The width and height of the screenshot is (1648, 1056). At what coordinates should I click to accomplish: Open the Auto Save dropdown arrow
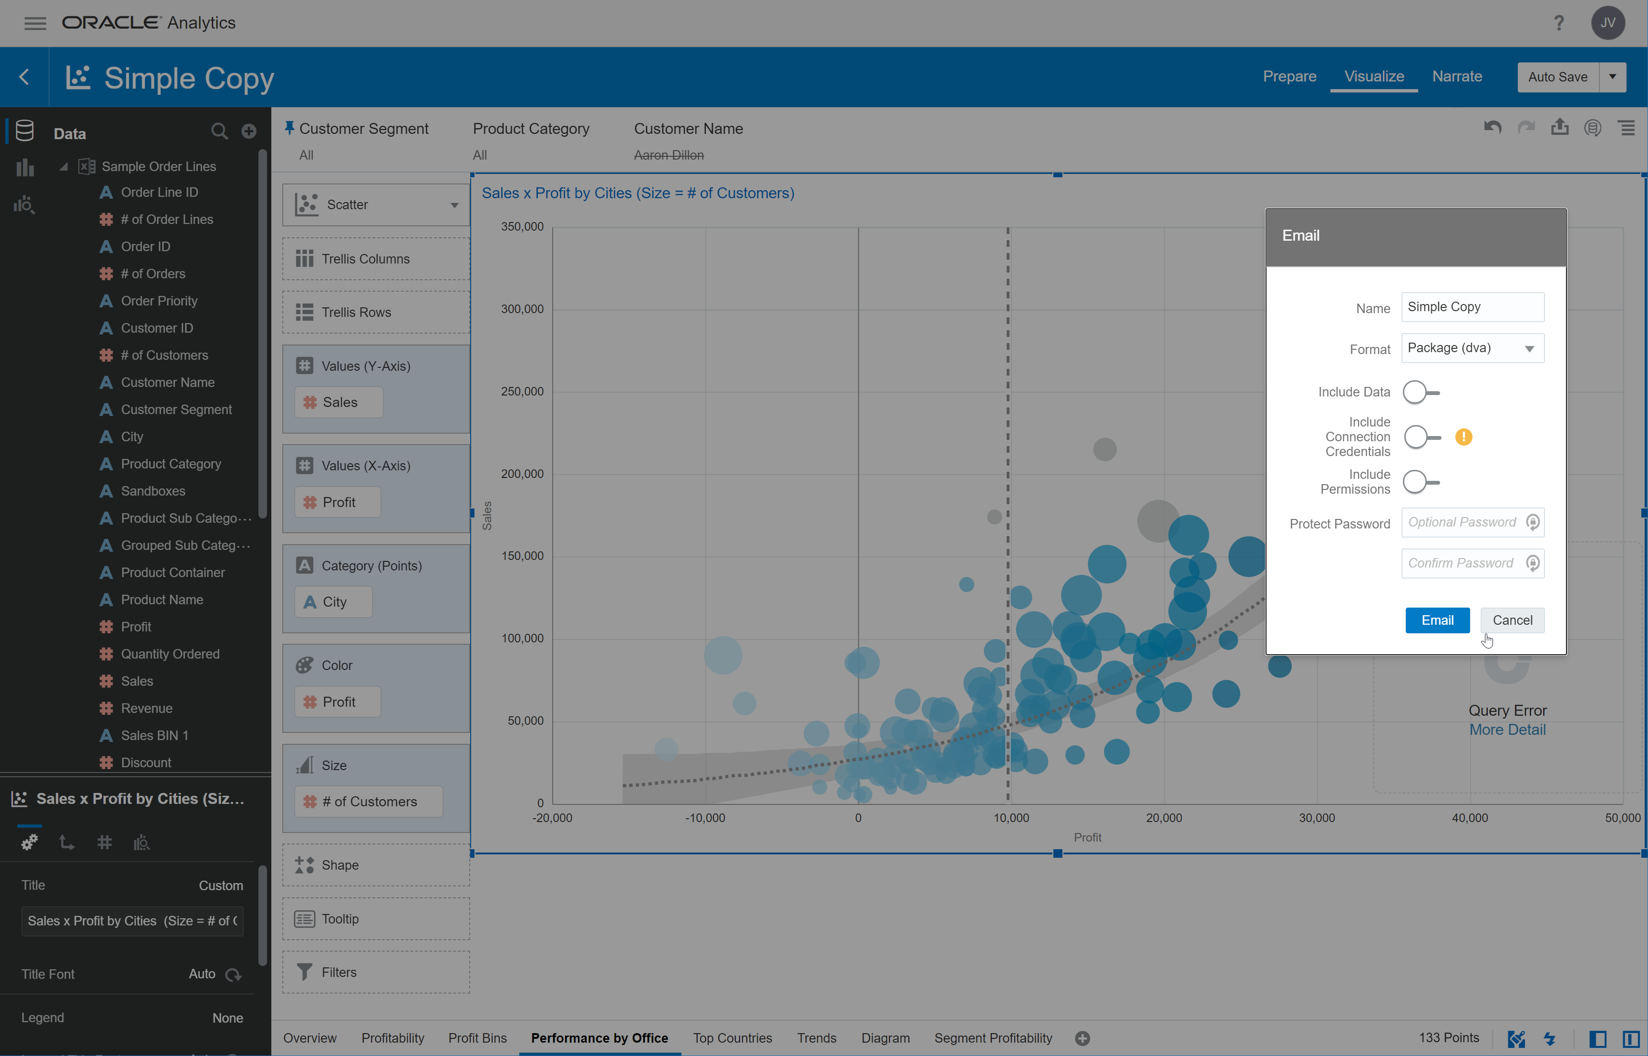(x=1612, y=77)
